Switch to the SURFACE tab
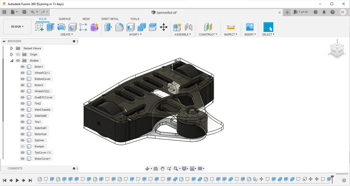350x186 pixels. 65,19
